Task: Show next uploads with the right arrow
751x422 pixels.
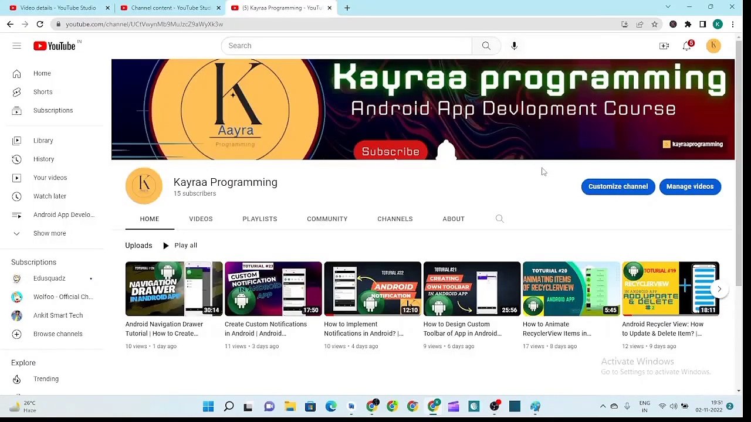Action: (x=719, y=289)
